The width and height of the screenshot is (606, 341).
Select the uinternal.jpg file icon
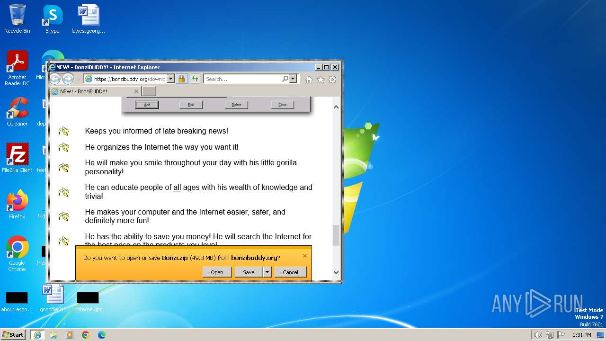(88, 301)
